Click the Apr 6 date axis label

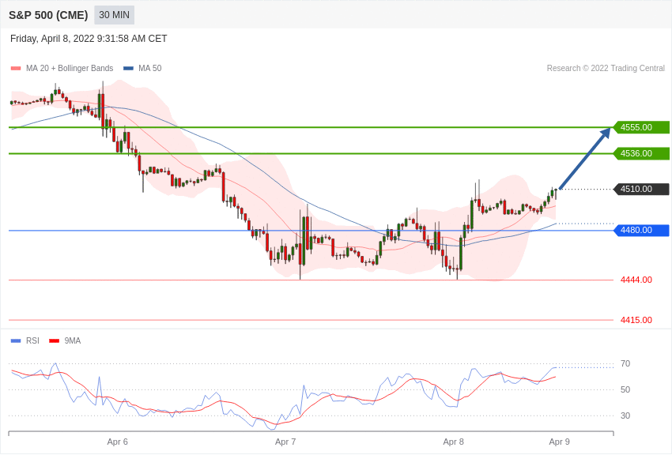point(118,442)
